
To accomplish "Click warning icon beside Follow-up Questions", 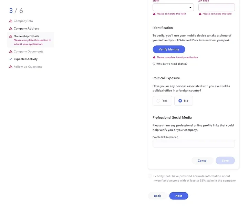I will click(x=11, y=67).
